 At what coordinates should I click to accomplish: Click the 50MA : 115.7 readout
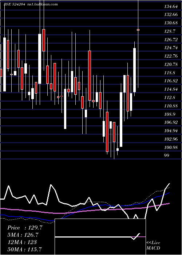pos(25,249)
